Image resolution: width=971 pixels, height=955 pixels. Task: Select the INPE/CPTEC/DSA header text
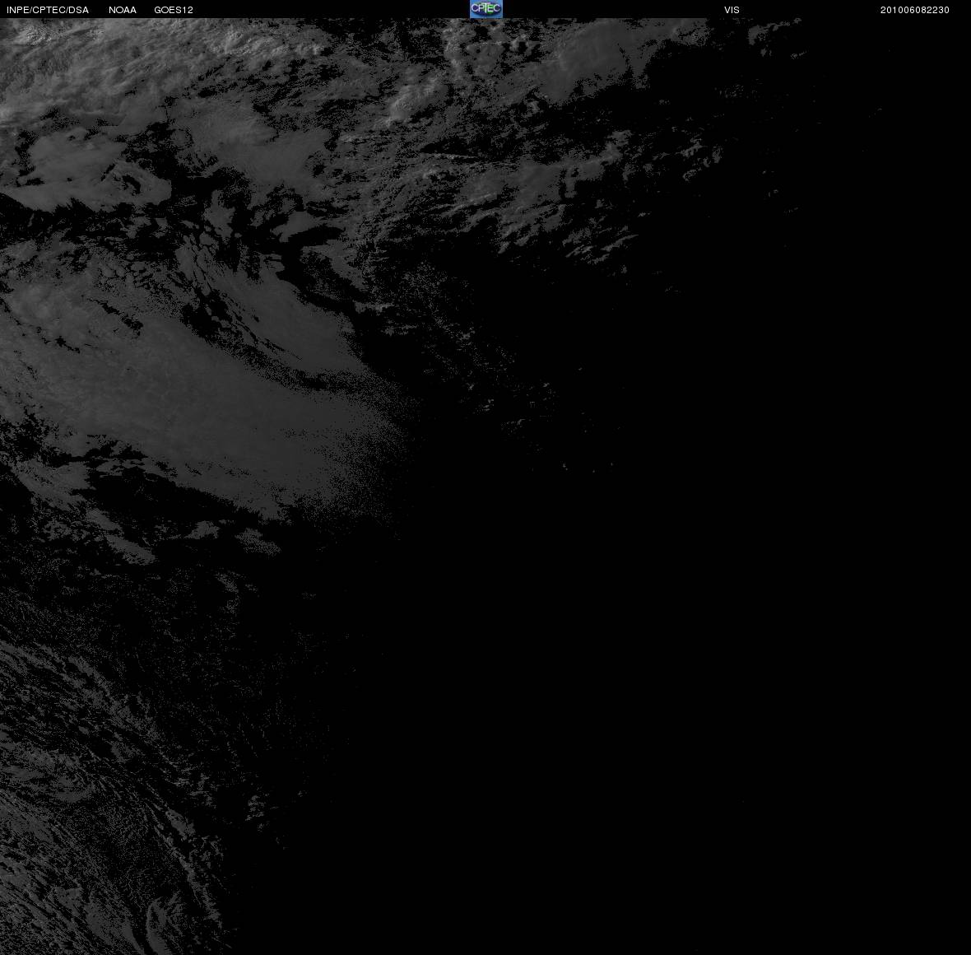click(48, 10)
